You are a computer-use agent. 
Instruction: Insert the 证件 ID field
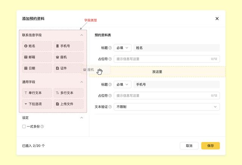coord(68,68)
